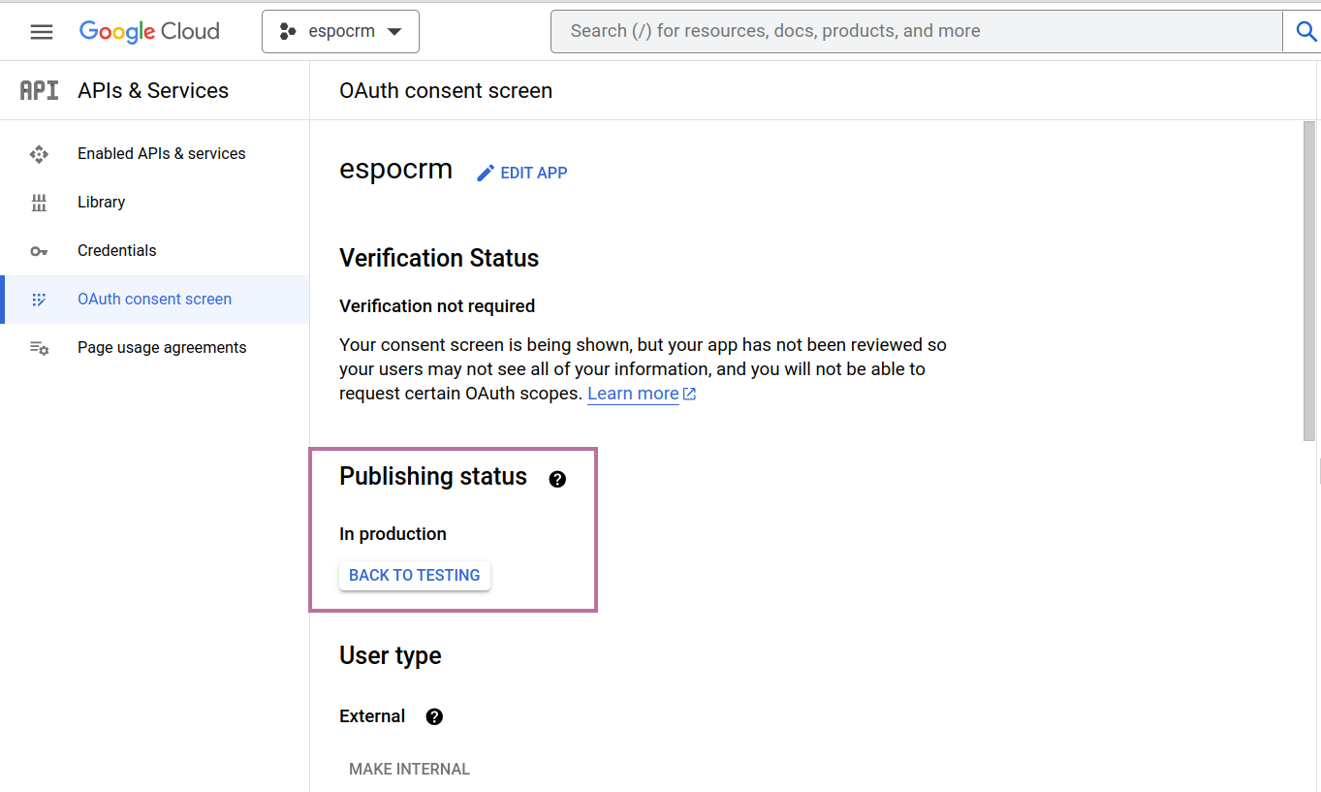Click the vertical page scrollbar
The image size is (1321, 792).
coord(1309,281)
